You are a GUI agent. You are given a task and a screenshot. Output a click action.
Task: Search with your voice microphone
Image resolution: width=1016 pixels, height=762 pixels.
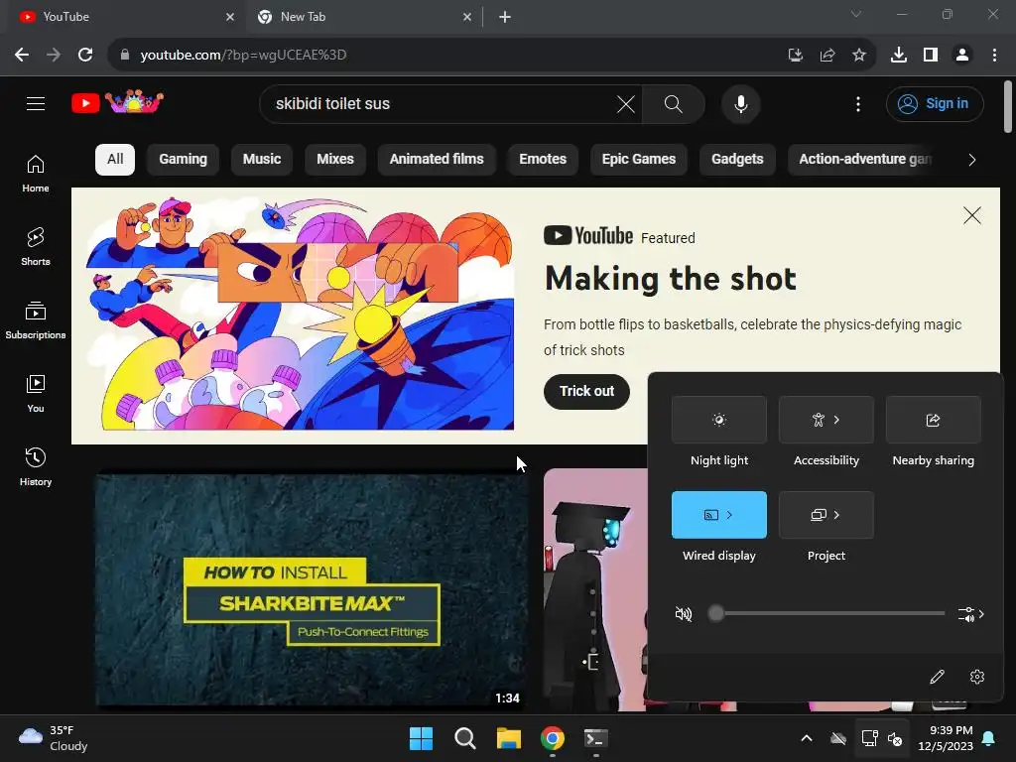pyautogui.click(x=740, y=103)
